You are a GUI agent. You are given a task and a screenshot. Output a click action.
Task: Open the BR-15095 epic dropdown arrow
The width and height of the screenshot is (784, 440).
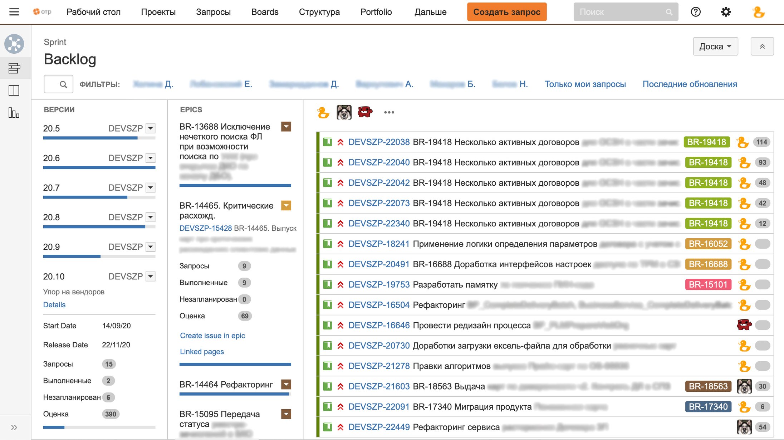click(x=286, y=414)
